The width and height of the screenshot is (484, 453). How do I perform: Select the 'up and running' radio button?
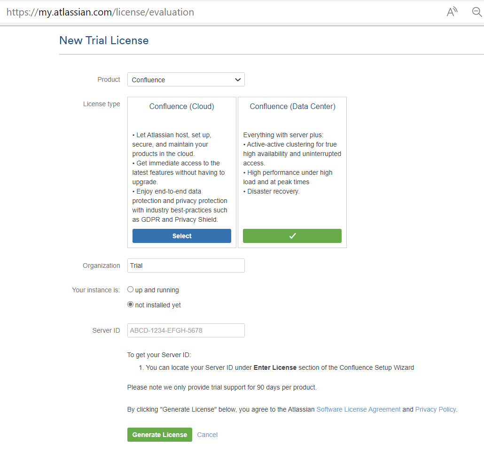tap(130, 289)
